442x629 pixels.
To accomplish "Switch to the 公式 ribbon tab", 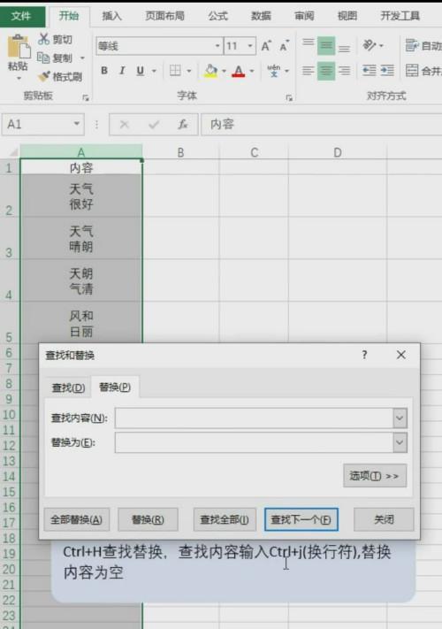I will (x=217, y=16).
